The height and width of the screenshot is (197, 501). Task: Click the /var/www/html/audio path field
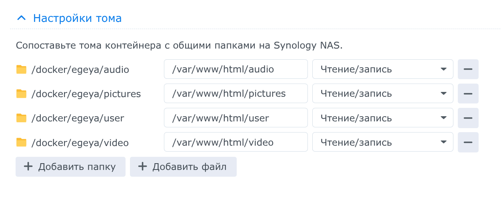point(236,69)
